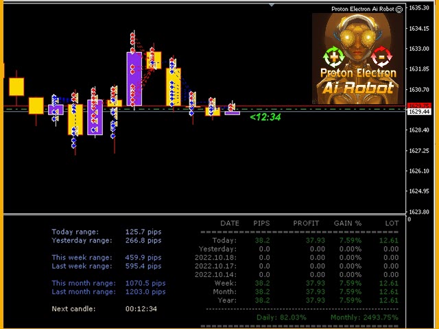The width and height of the screenshot is (439, 329).
Task: Click the '2022.10.18:' date row label
Action: tap(215, 258)
